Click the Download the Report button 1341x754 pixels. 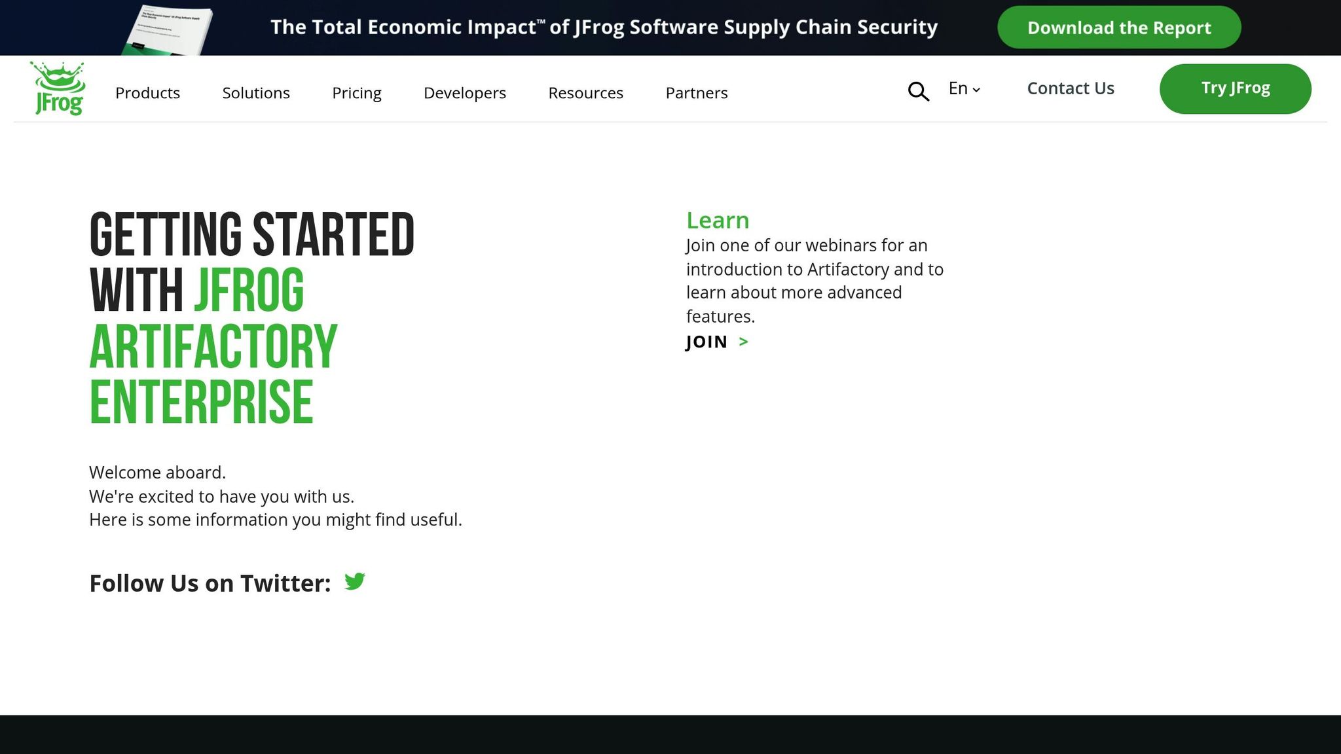click(1118, 27)
